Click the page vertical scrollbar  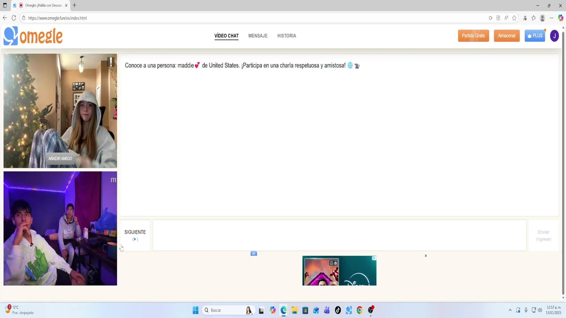(x=563, y=163)
